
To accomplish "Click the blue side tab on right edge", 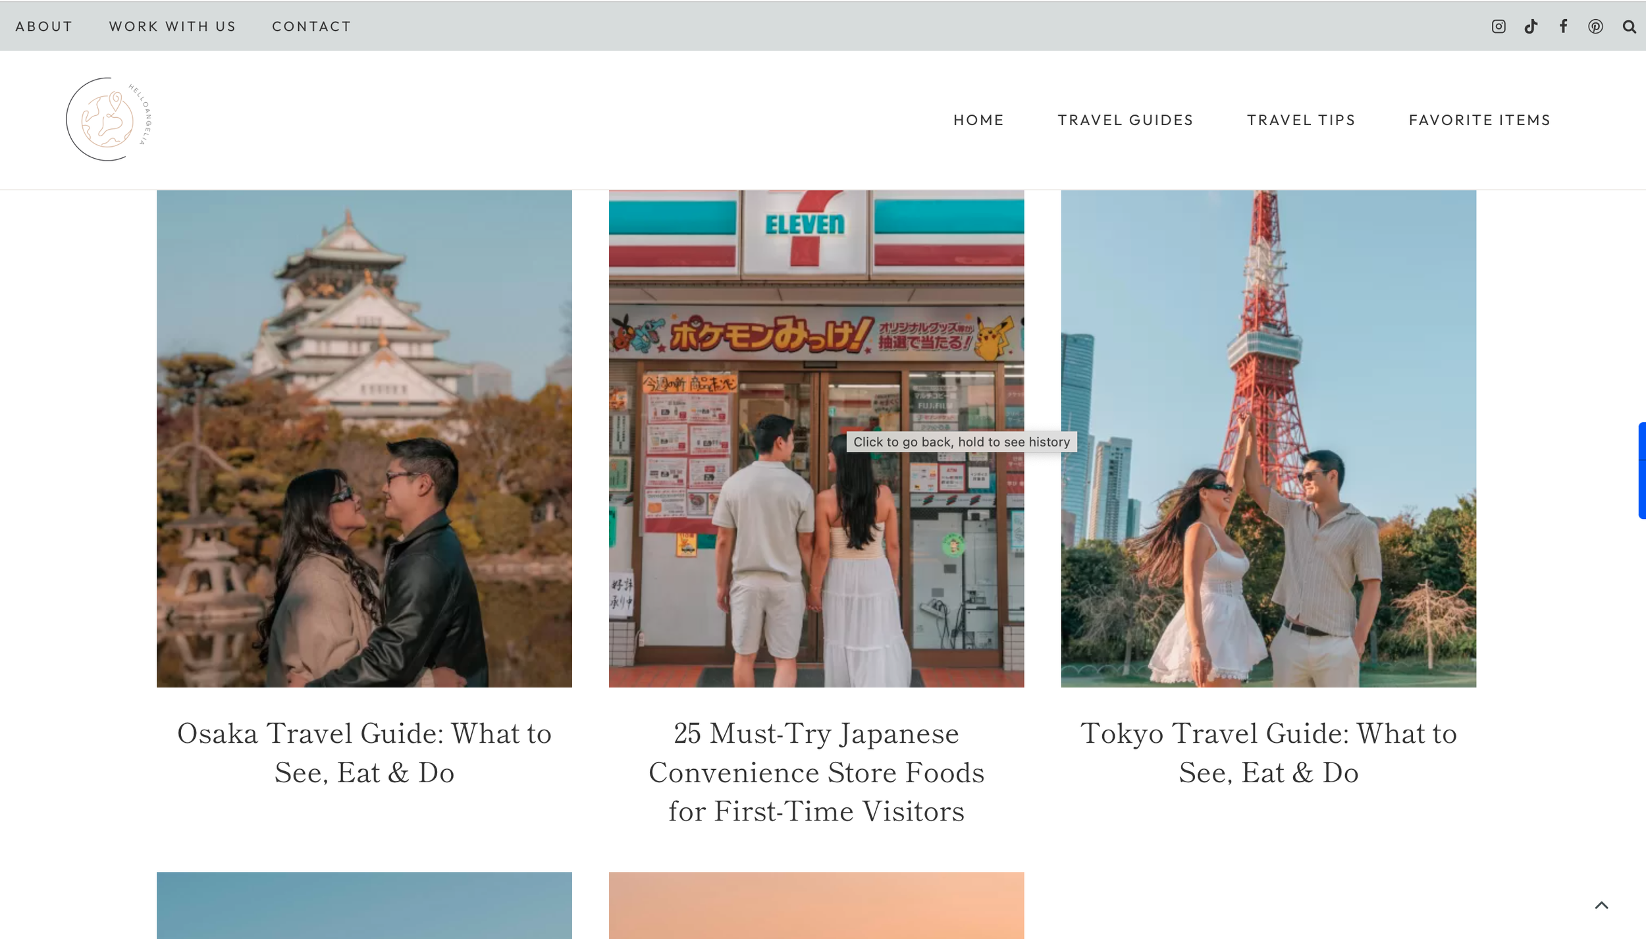I will [1641, 470].
